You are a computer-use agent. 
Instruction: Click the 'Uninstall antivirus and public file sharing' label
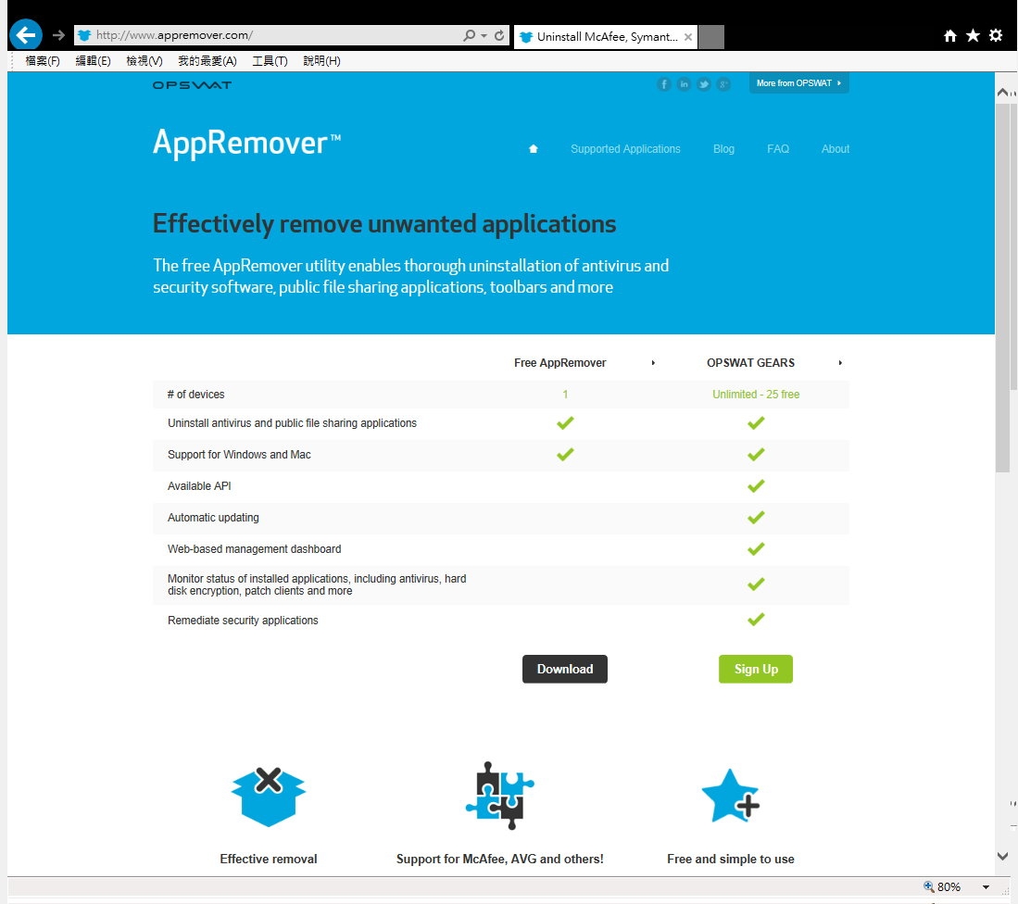click(x=292, y=423)
